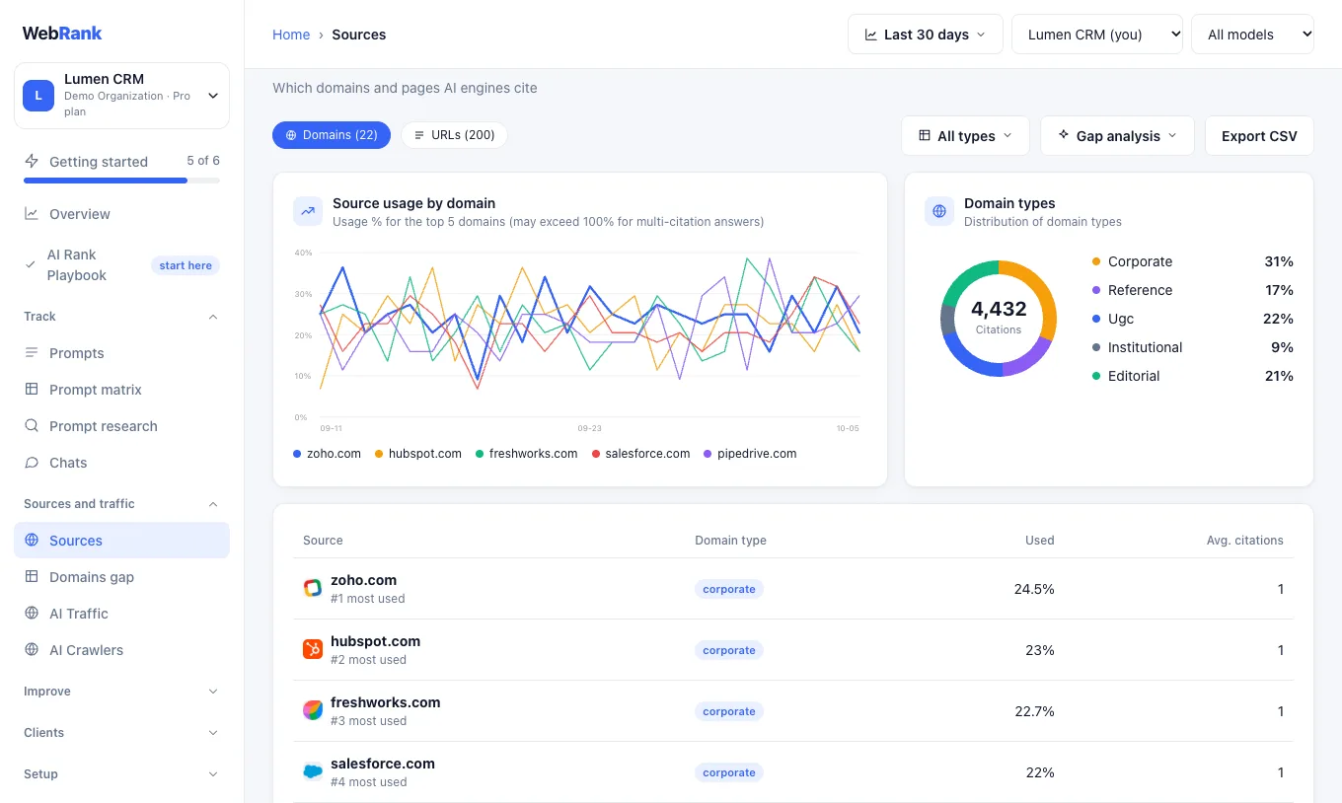Toggle zoho.com series in chart legend
This screenshot has height=803, width=1342.
pyautogui.click(x=327, y=454)
